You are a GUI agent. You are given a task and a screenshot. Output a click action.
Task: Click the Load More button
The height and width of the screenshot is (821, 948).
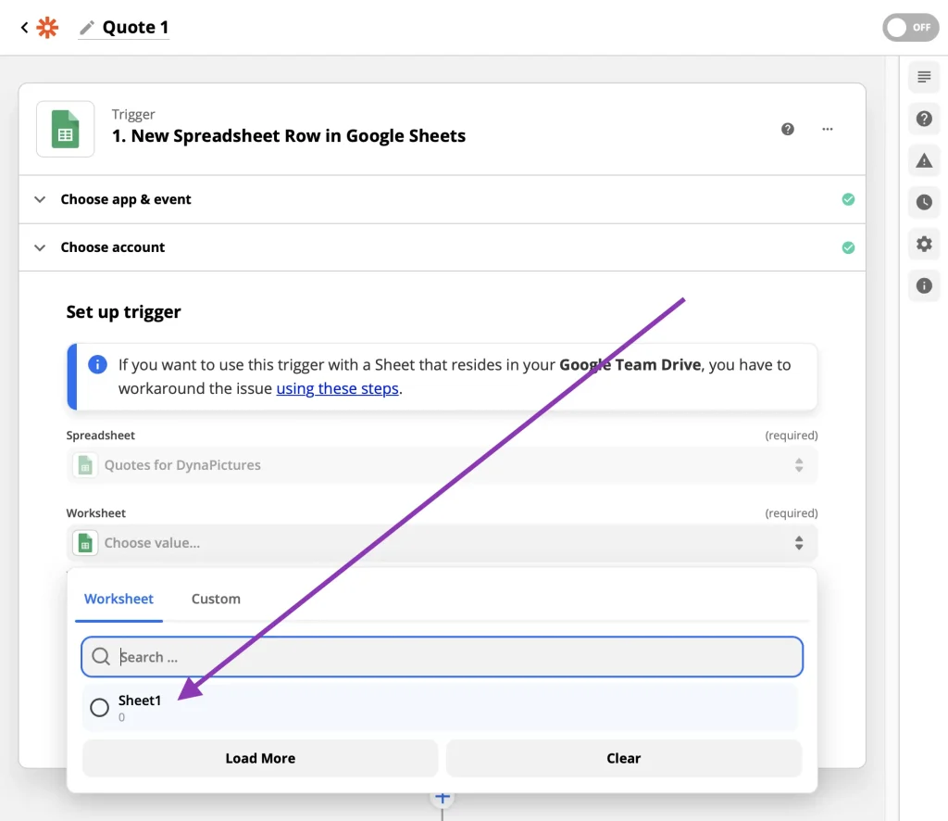[260, 758]
